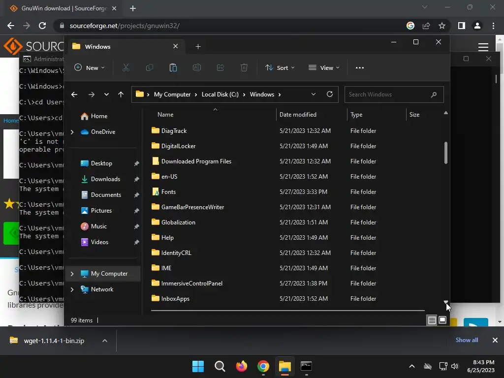Screen dimensions: 504x378
Task: Go forward in File Explorer
Action: click(92, 94)
